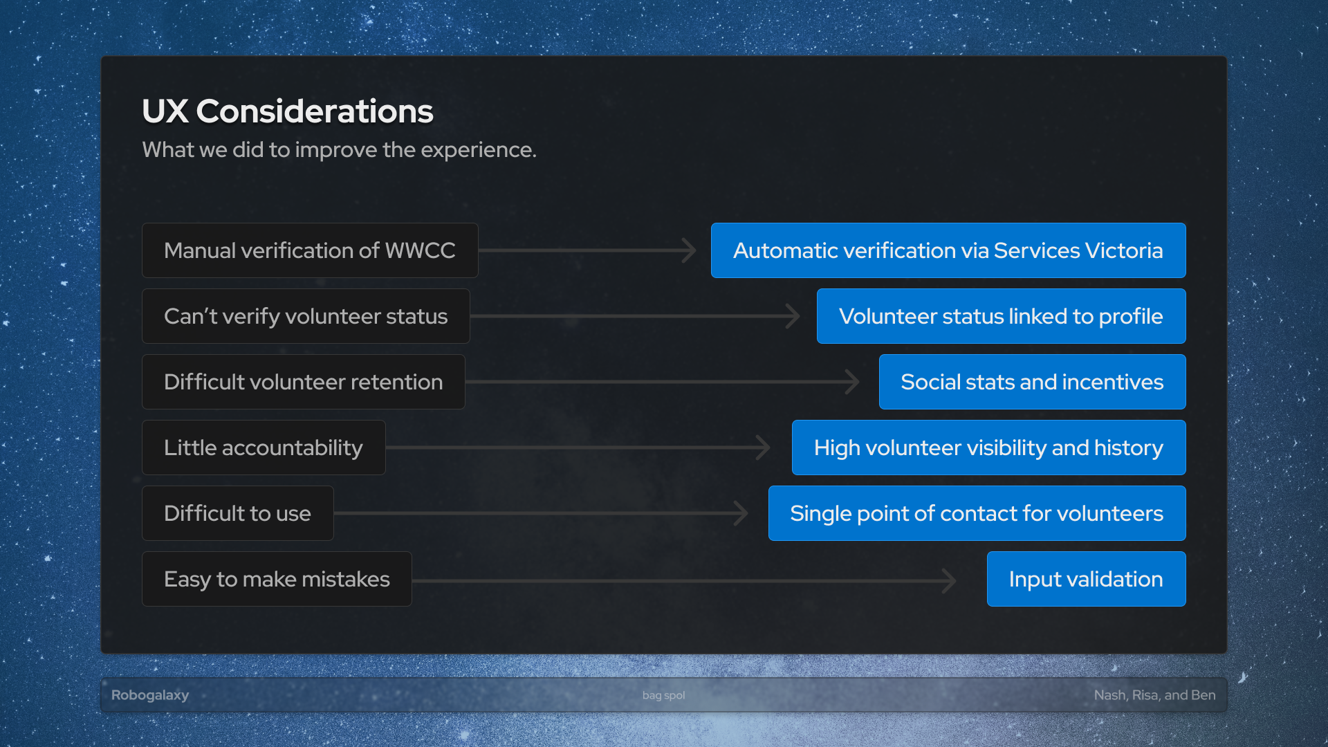Click the Robogalaxy footer label
The width and height of the screenshot is (1328, 747).
150,695
